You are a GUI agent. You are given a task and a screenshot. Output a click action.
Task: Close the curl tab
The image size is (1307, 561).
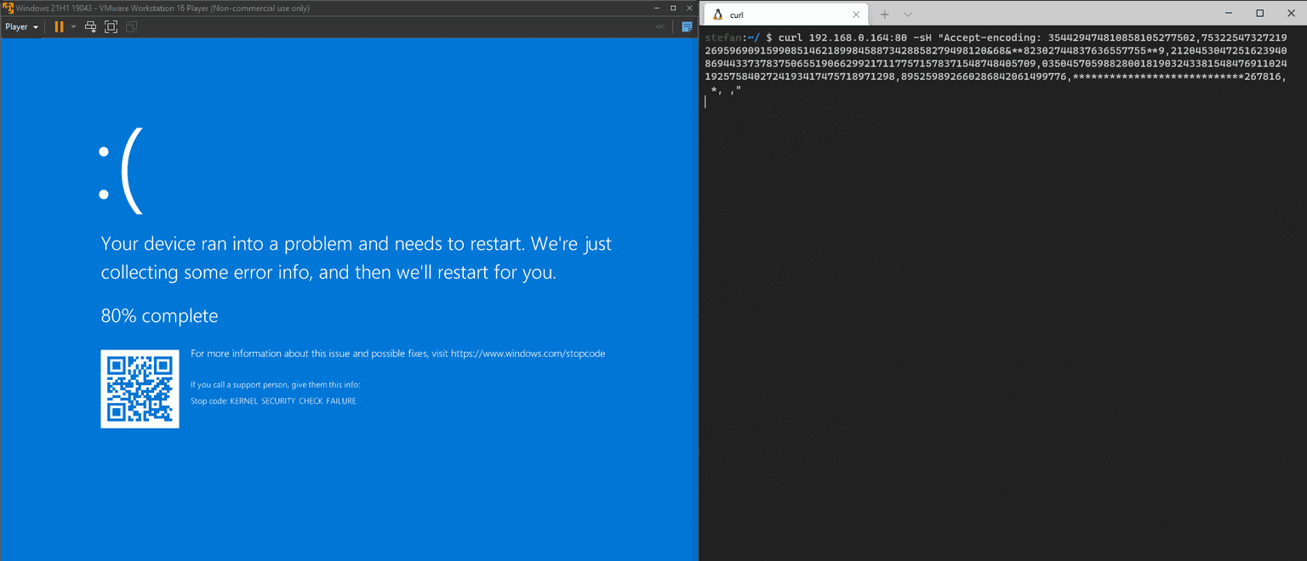point(856,14)
